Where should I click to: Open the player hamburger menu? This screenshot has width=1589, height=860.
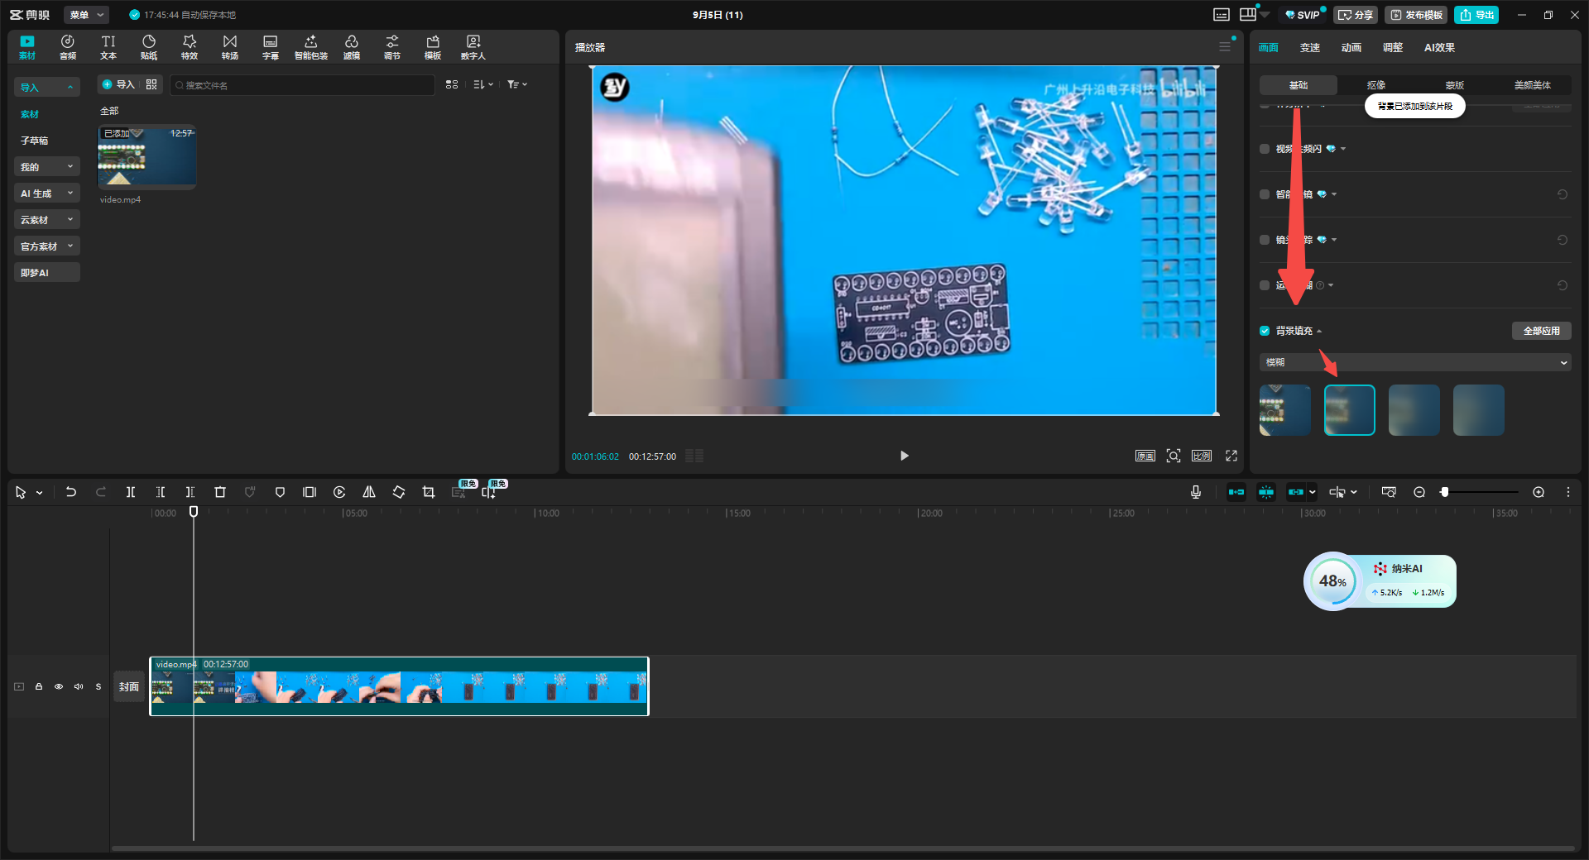(1225, 47)
